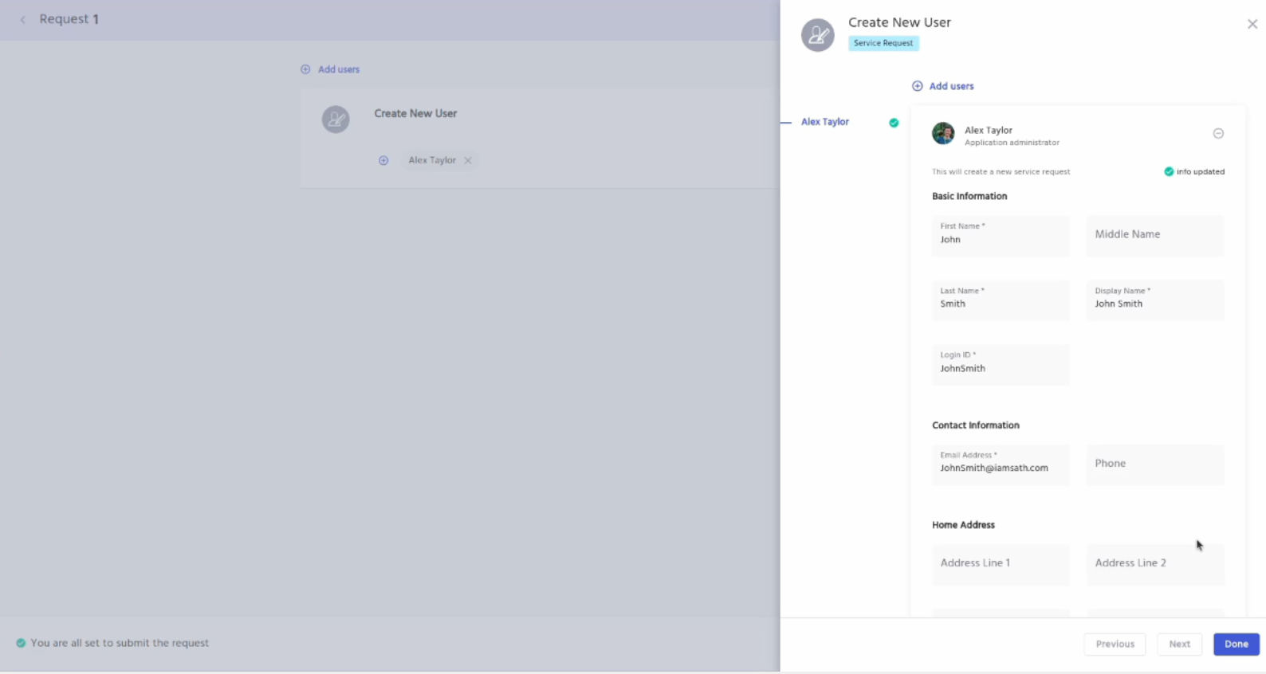The image size is (1266, 674).
Task: Focus the Middle Name field
Action: (x=1154, y=235)
